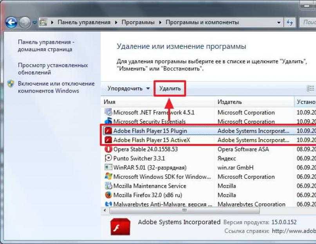Select 'Opera Stable 24.0.1558.53' entry name
316x244 pixels.
(x=146, y=149)
